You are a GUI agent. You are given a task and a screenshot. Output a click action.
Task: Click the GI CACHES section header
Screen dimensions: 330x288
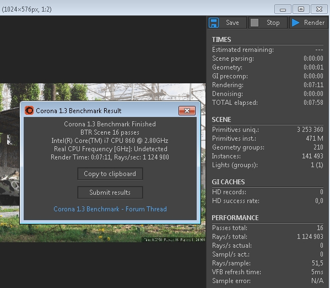(x=228, y=182)
